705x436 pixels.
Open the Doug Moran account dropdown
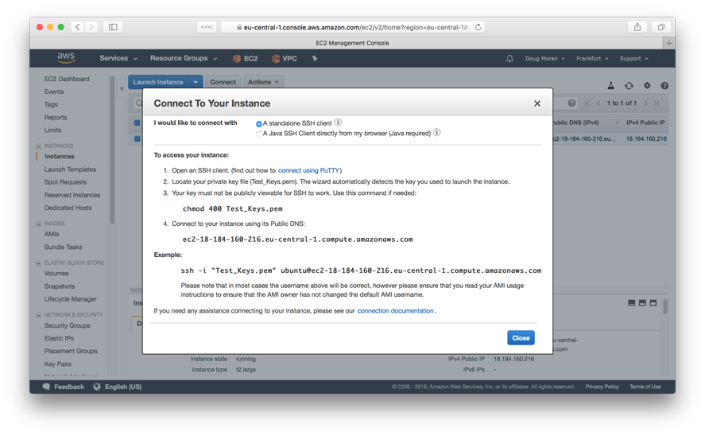point(545,59)
